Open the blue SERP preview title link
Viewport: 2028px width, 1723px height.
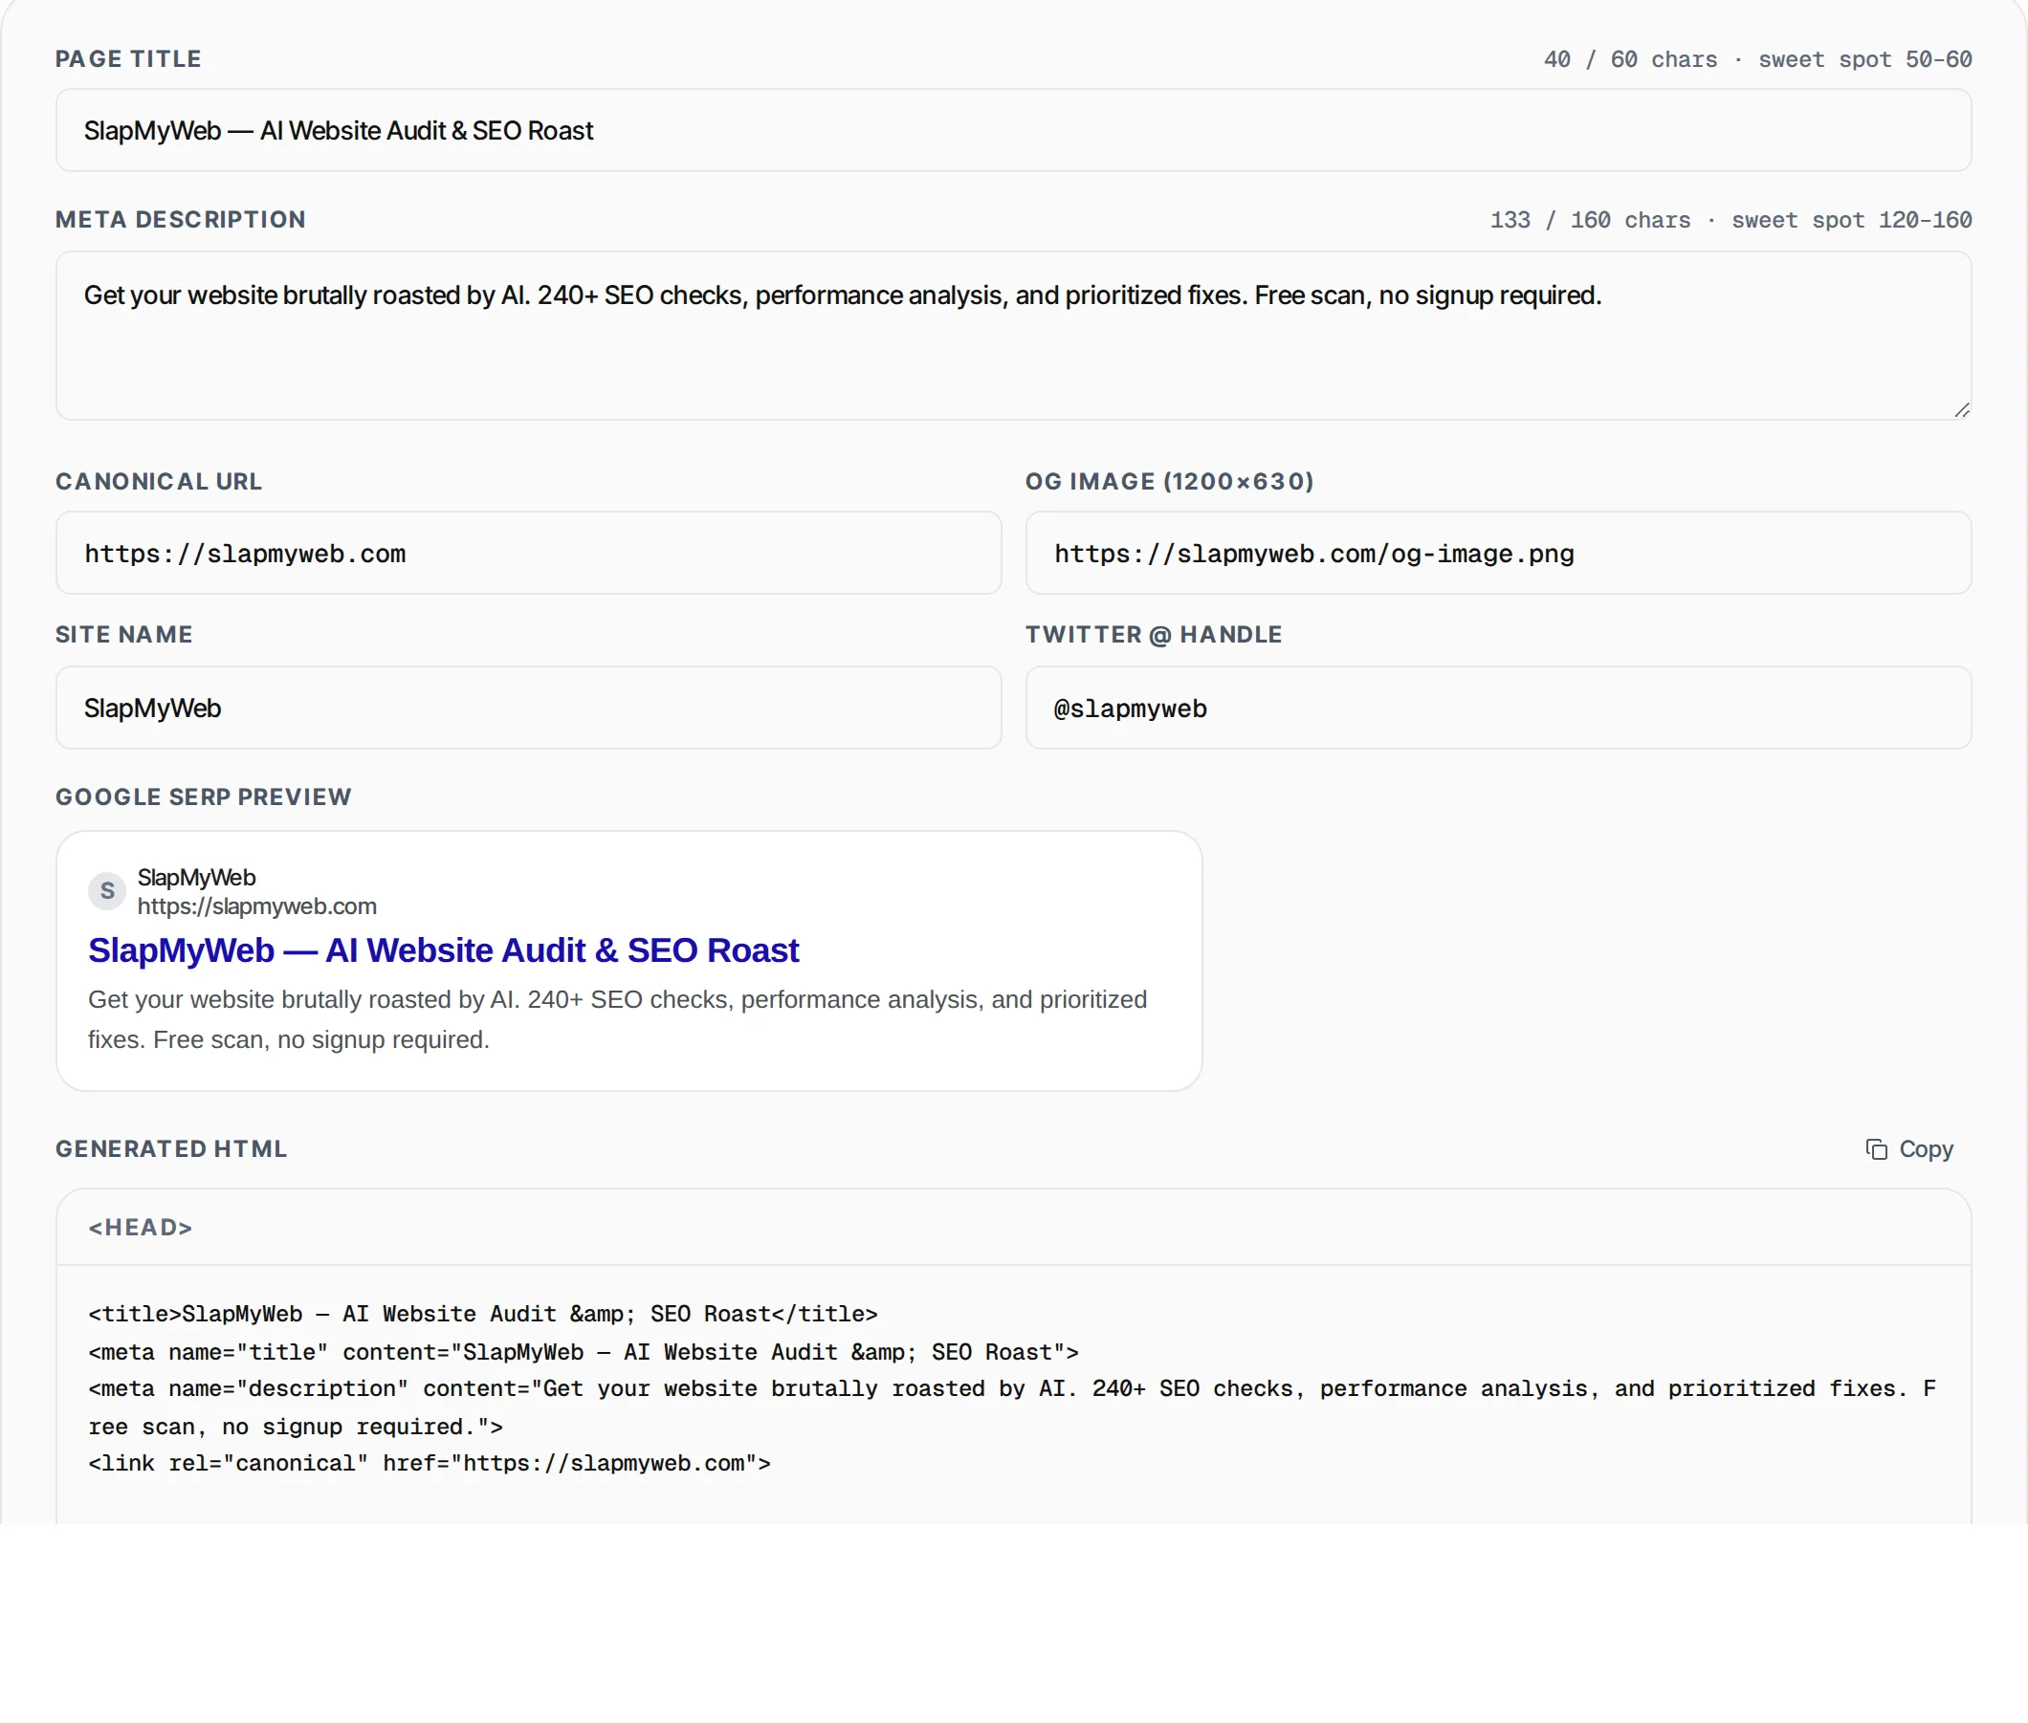[x=443, y=950]
